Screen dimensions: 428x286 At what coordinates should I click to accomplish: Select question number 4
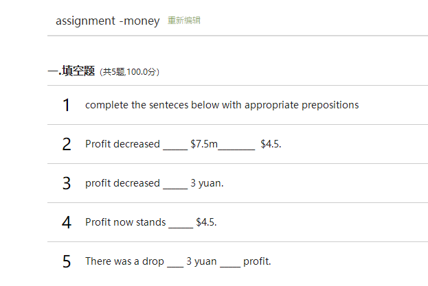(x=66, y=222)
